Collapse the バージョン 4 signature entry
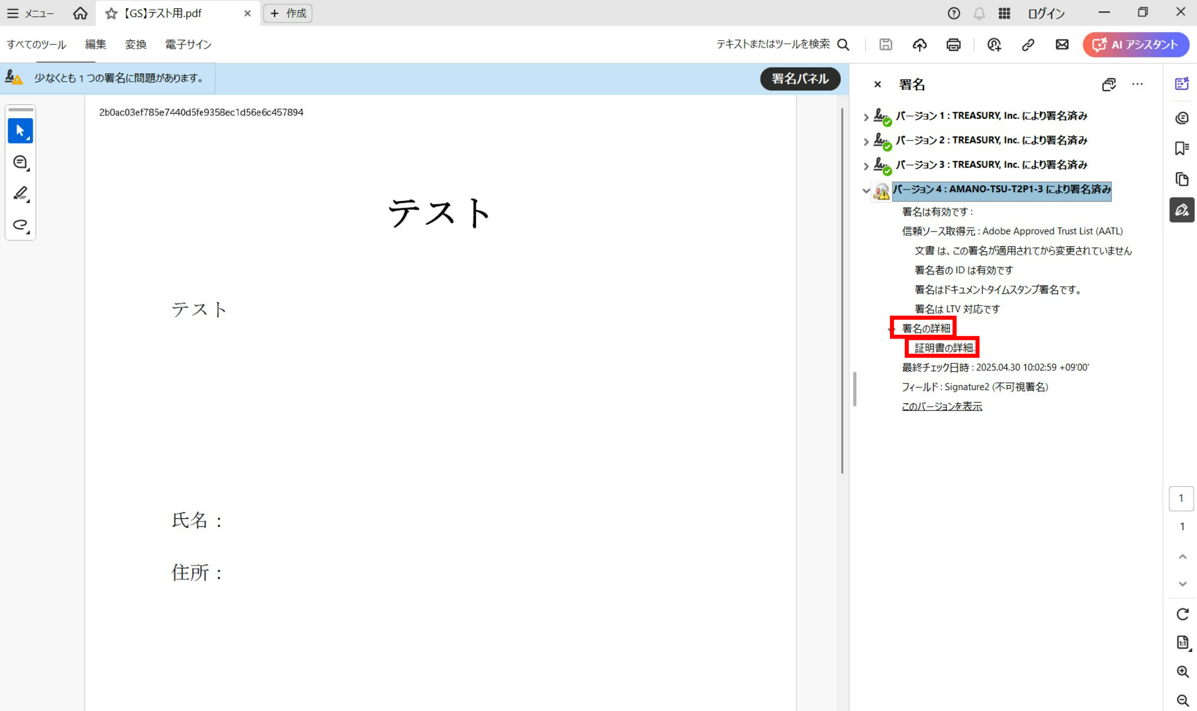The width and height of the screenshot is (1197, 711). click(x=865, y=190)
